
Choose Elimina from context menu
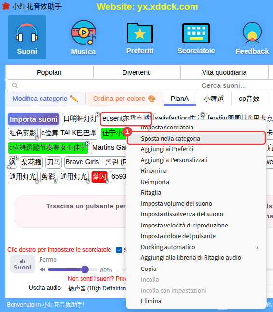pyautogui.click(x=196, y=301)
